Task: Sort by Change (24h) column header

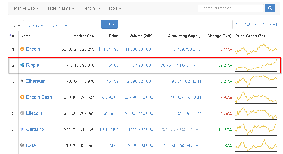Action: tap(219, 36)
